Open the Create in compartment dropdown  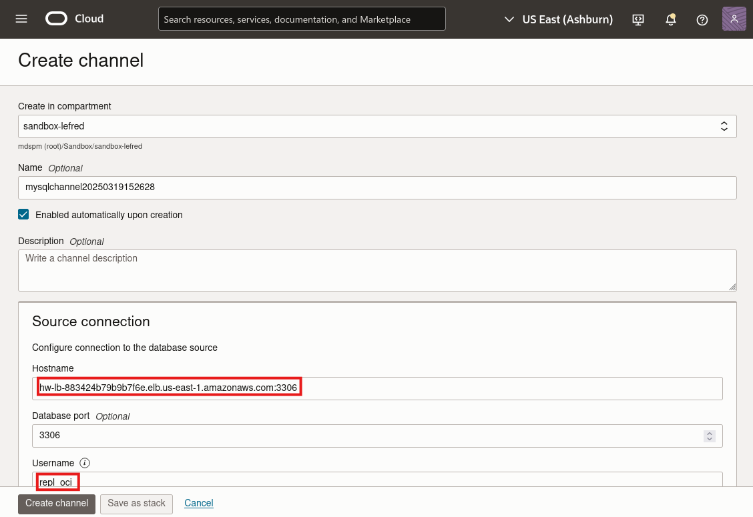pos(377,126)
